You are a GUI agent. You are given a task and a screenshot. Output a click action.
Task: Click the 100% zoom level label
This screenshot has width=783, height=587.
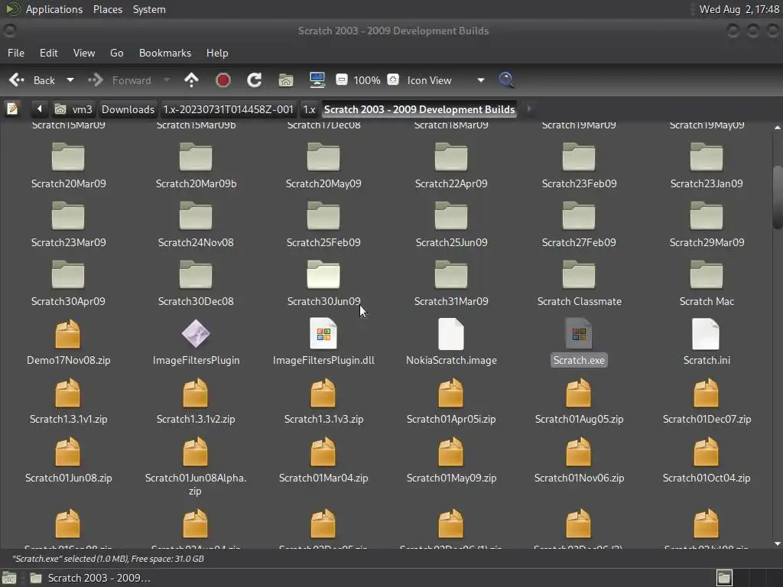[x=366, y=80]
